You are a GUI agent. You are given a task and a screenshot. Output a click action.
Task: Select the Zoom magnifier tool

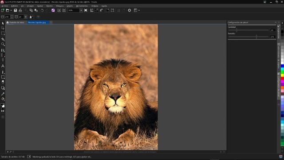(3, 44)
